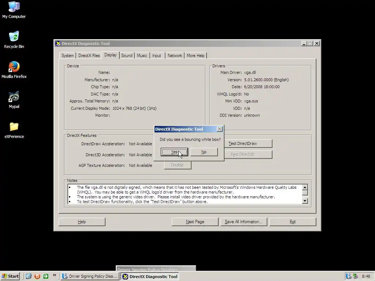The height and width of the screenshot is (281, 375).
Task: Click DDI Version value unknown
Action: pyautogui.click(x=252, y=115)
